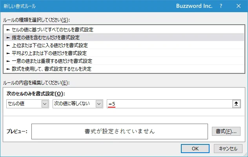The height and width of the screenshot is (157, 248).
Task: Confirm with the OK button
Action: [195, 148]
